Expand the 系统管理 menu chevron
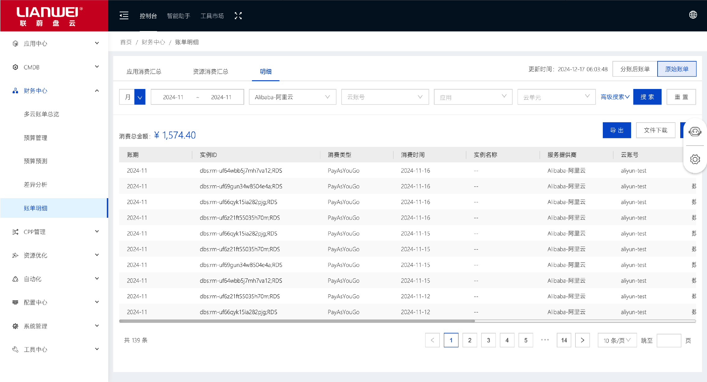 (97, 326)
